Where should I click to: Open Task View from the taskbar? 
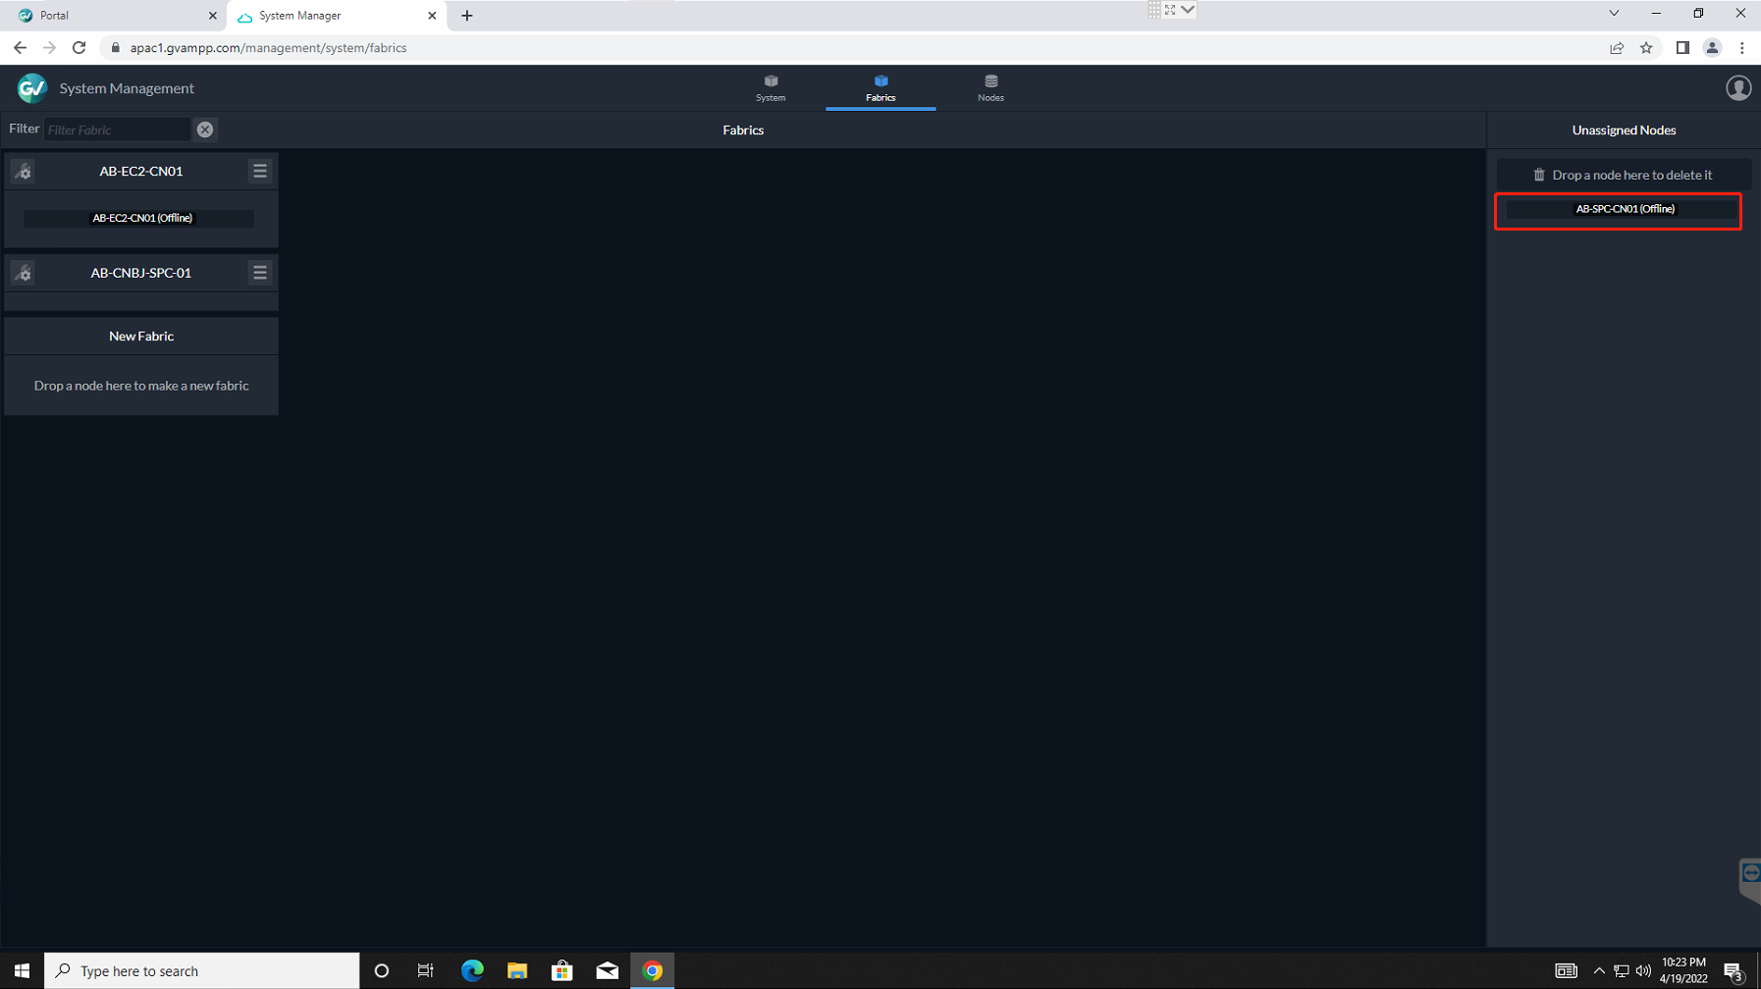tap(426, 970)
